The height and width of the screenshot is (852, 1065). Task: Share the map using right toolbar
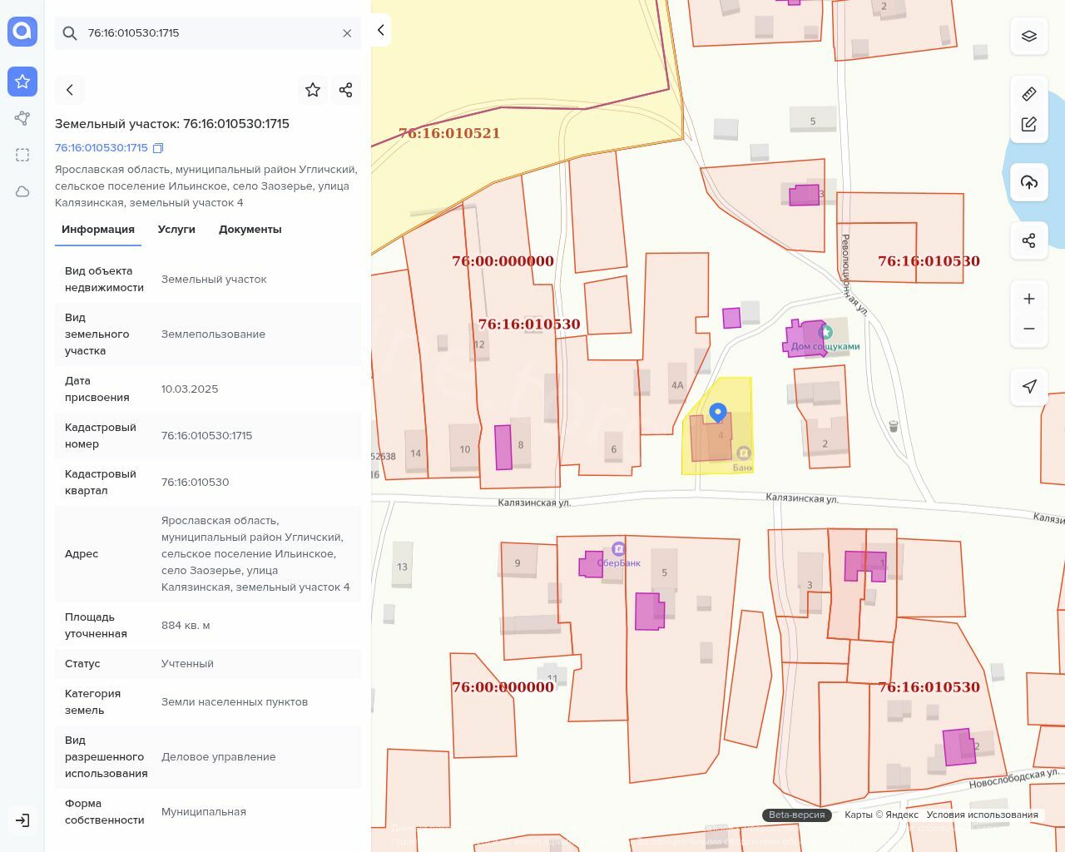(x=1029, y=240)
